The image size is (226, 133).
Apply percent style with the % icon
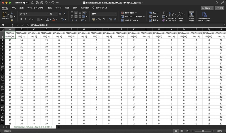coord(100,19)
